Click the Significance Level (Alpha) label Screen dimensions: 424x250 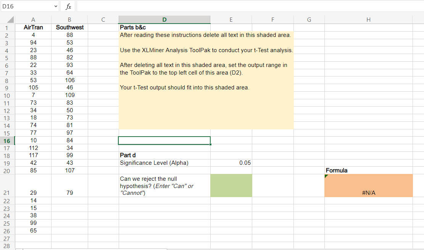click(x=154, y=162)
